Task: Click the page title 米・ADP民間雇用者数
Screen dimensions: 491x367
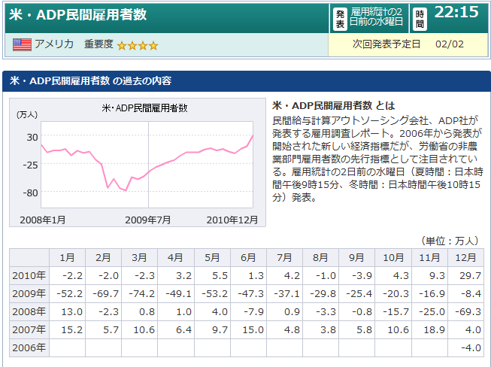Action: [x=77, y=14]
